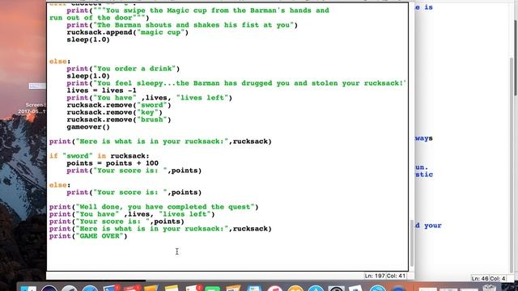
Task: Open the Trash in the Dock
Action: click(x=489, y=288)
